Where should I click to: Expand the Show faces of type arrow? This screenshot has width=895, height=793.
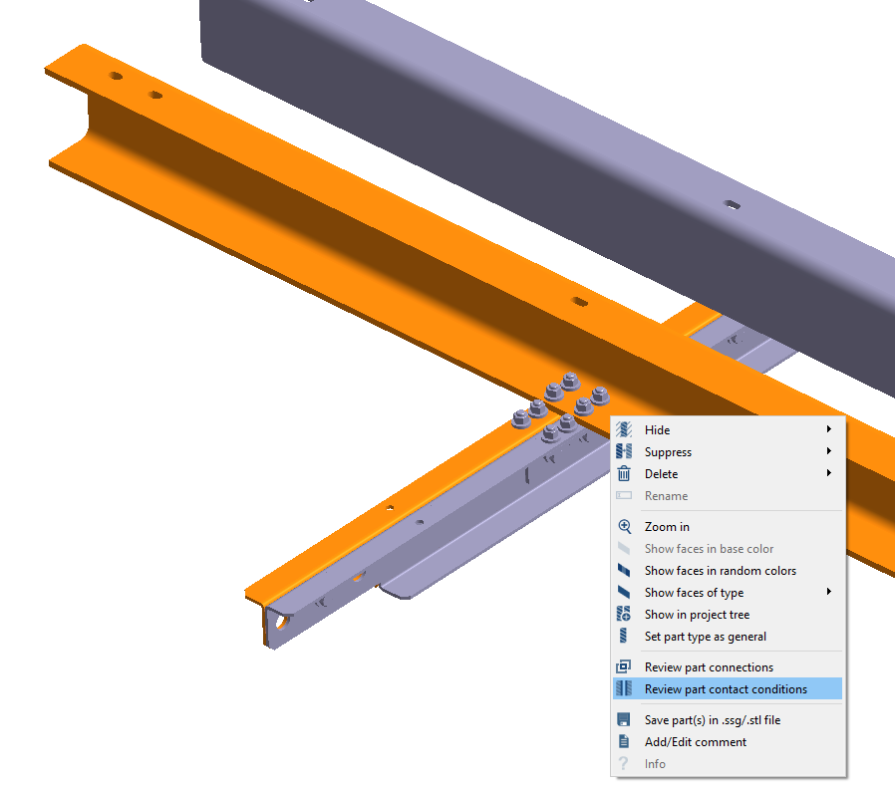click(829, 592)
